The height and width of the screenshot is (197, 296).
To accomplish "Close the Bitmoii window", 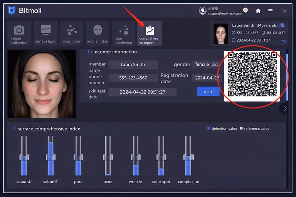I will tap(284, 11).
